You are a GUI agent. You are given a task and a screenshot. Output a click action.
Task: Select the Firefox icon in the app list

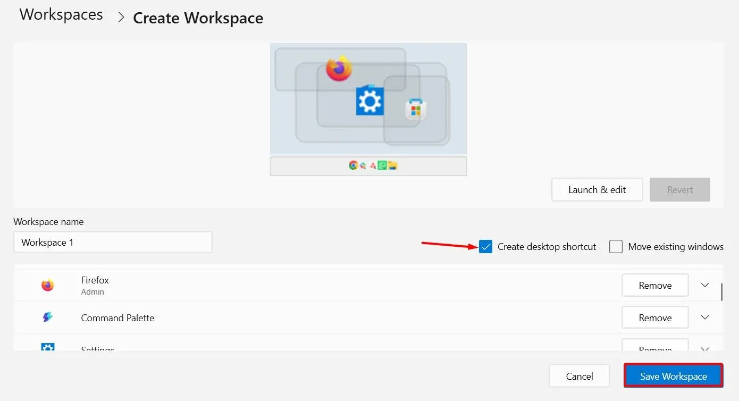(x=47, y=285)
